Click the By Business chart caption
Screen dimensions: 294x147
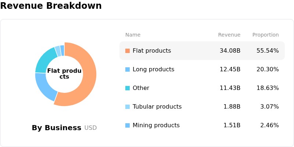57,128
